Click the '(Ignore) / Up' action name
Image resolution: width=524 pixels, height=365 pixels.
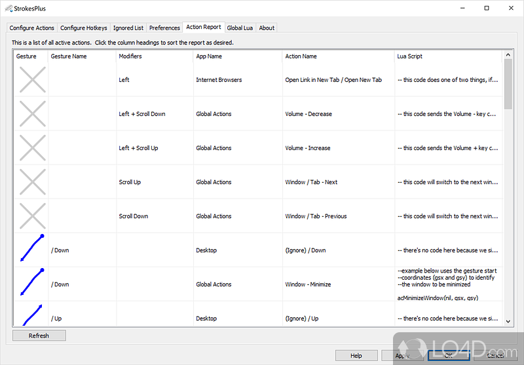coord(301,318)
